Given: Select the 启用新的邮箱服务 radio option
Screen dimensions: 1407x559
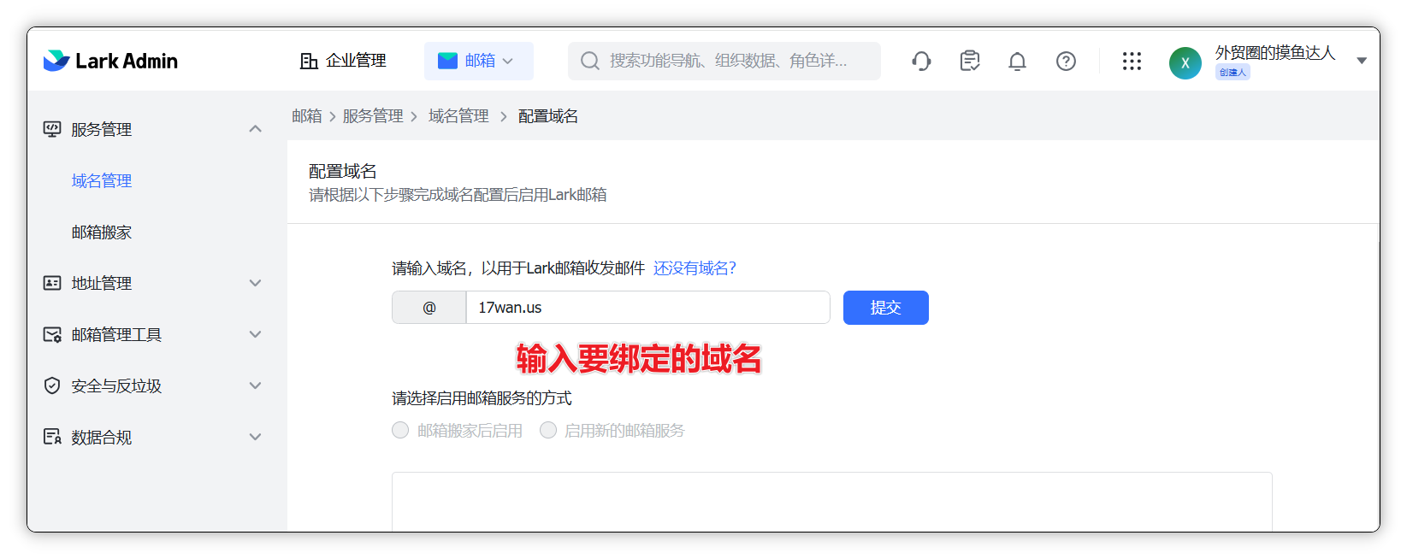Looking at the screenshot, I should (x=548, y=430).
